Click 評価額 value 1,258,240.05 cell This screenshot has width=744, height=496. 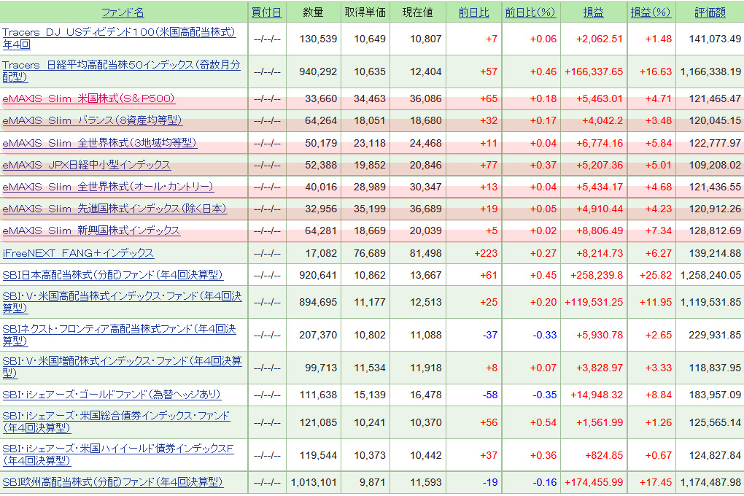pyautogui.click(x=710, y=275)
